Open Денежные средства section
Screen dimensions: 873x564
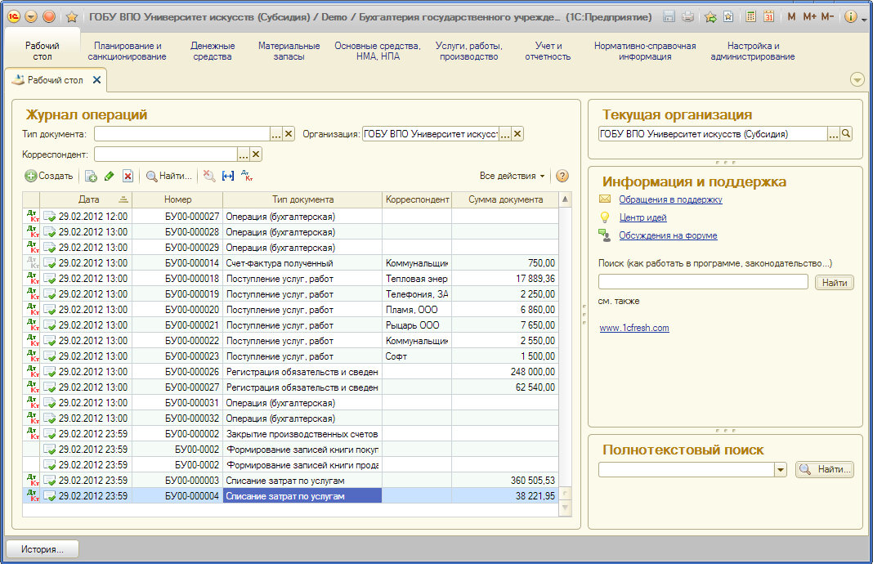pyautogui.click(x=213, y=51)
